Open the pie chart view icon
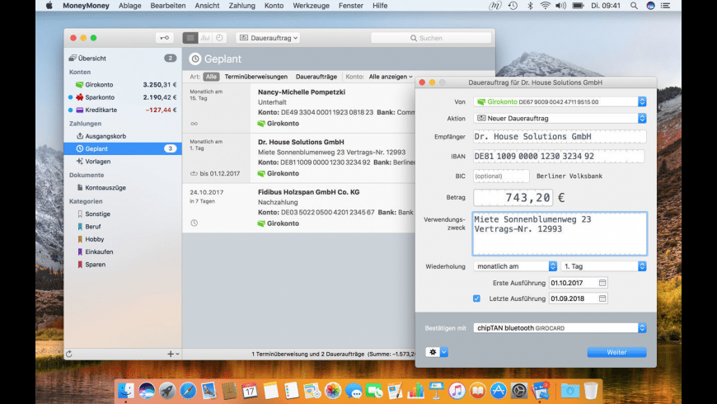 pos(219,38)
